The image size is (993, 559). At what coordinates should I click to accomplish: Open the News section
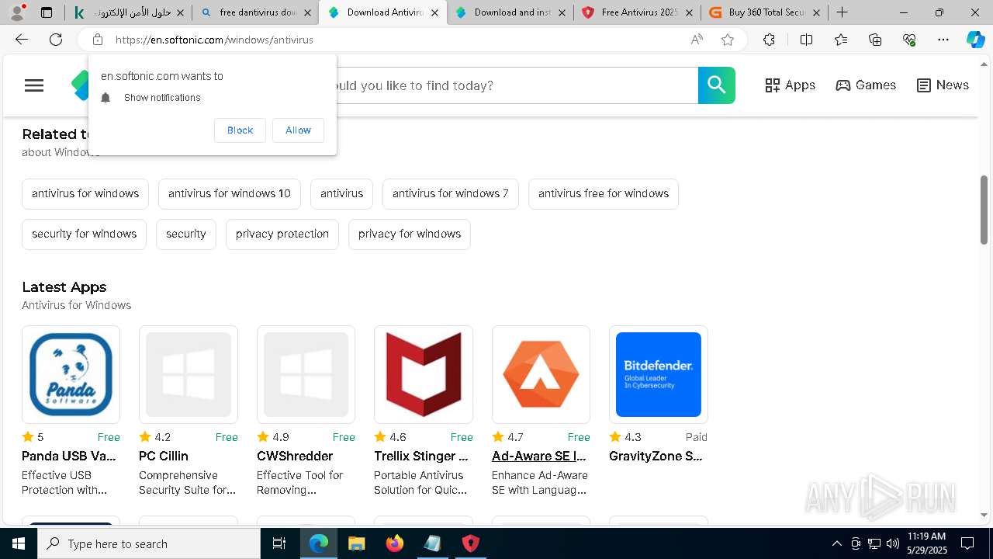coord(943,85)
